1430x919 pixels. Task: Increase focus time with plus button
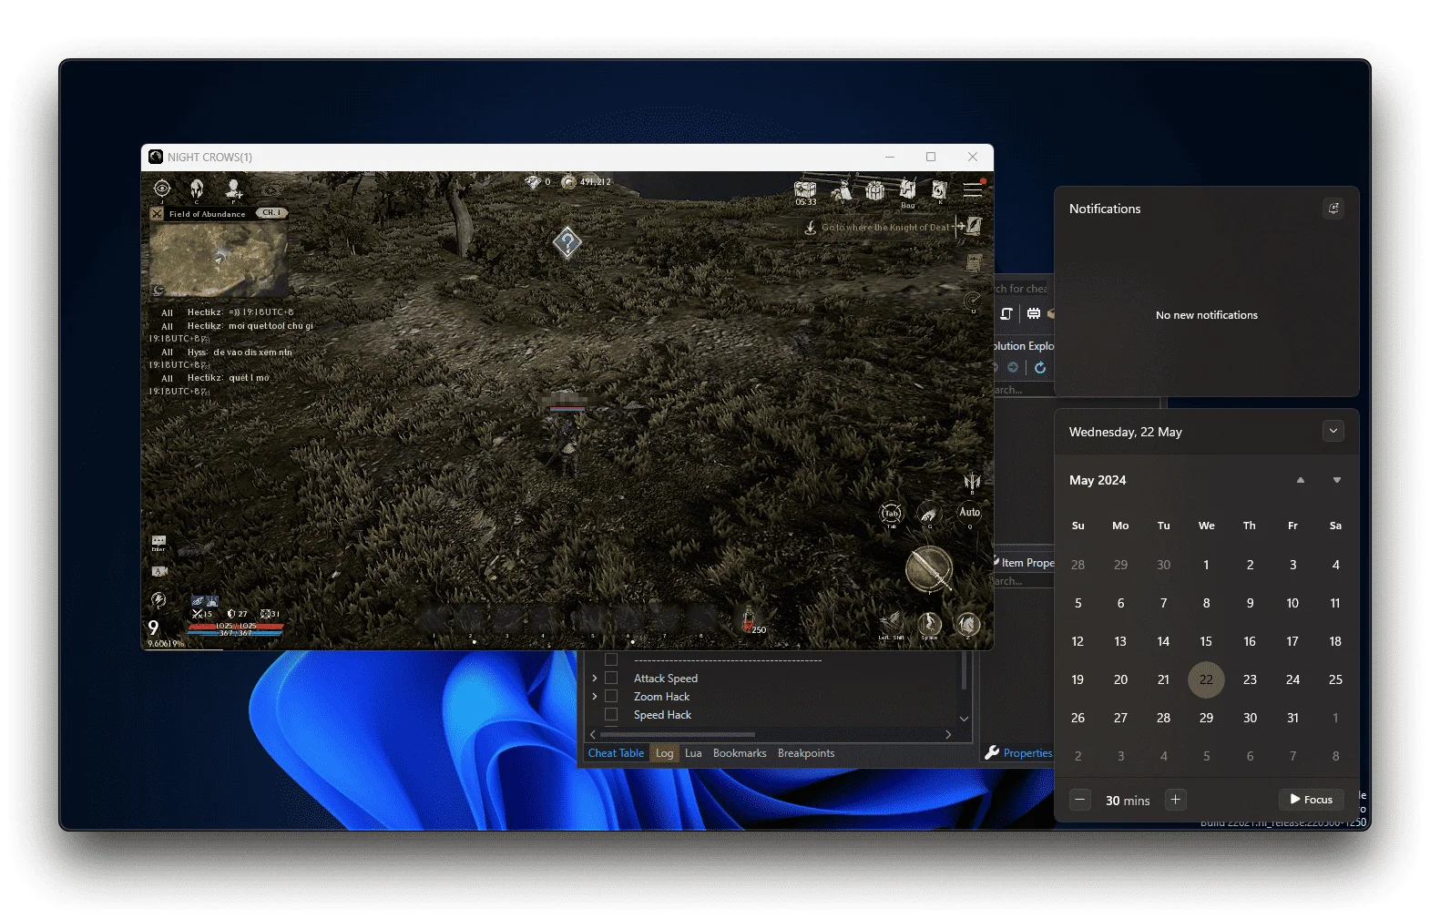point(1176,800)
